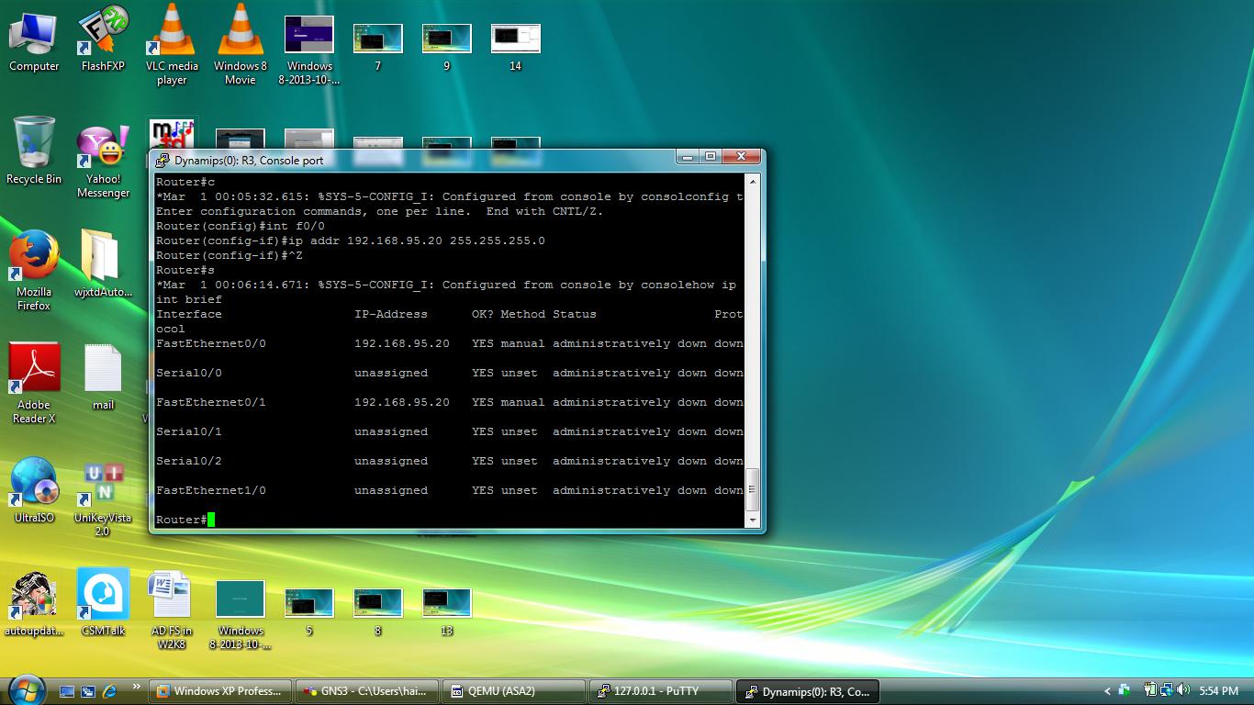The image size is (1254, 705).
Task: Switch to the QEMU (ASA2) taskbar button
Action: click(x=512, y=691)
